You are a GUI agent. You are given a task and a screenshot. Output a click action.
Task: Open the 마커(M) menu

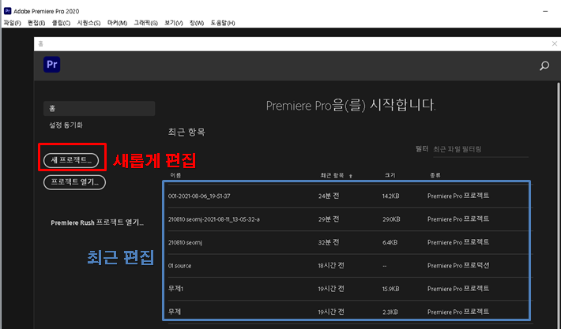click(x=117, y=23)
